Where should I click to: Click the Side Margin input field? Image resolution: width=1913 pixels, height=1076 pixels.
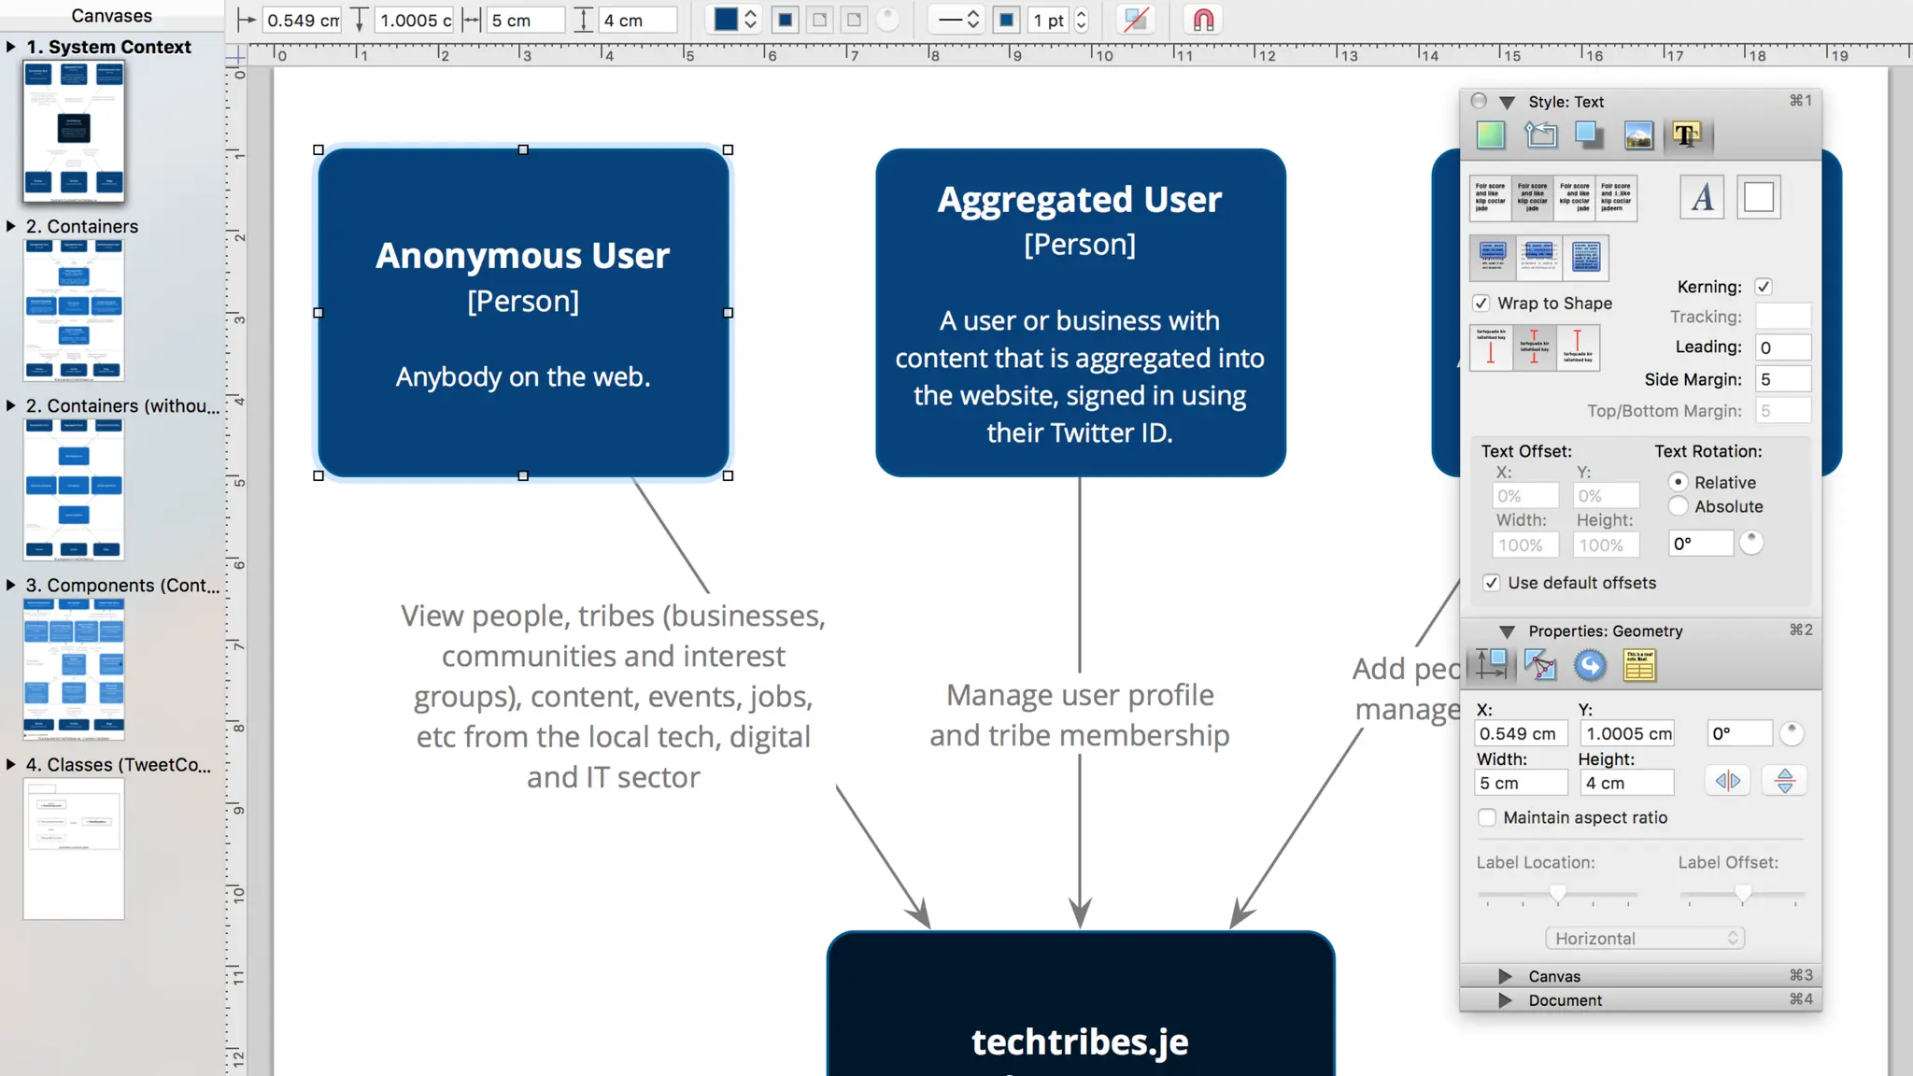tap(1782, 379)
